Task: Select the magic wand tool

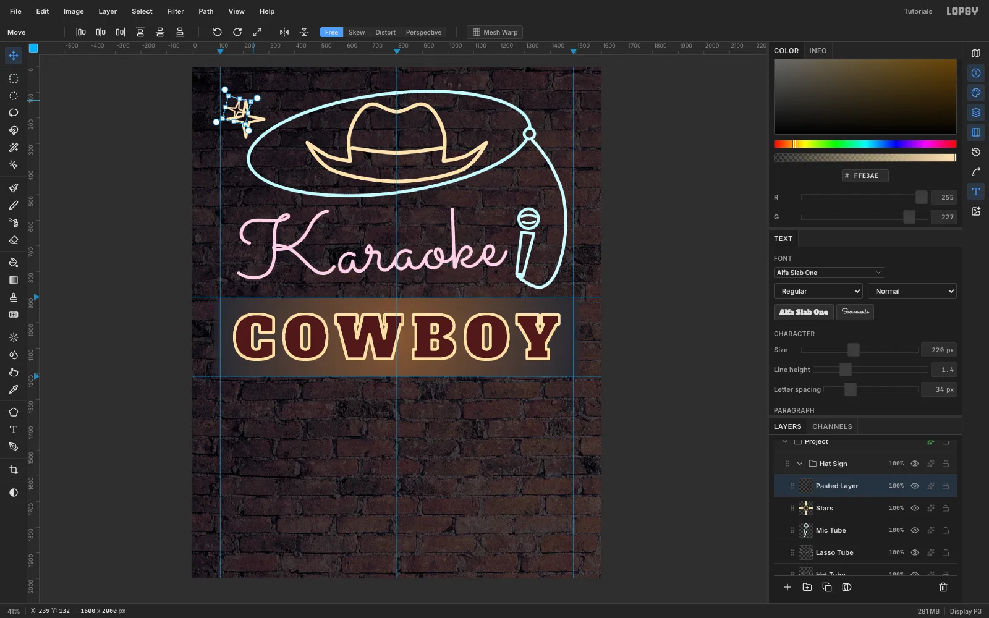Action: point(14,148)
